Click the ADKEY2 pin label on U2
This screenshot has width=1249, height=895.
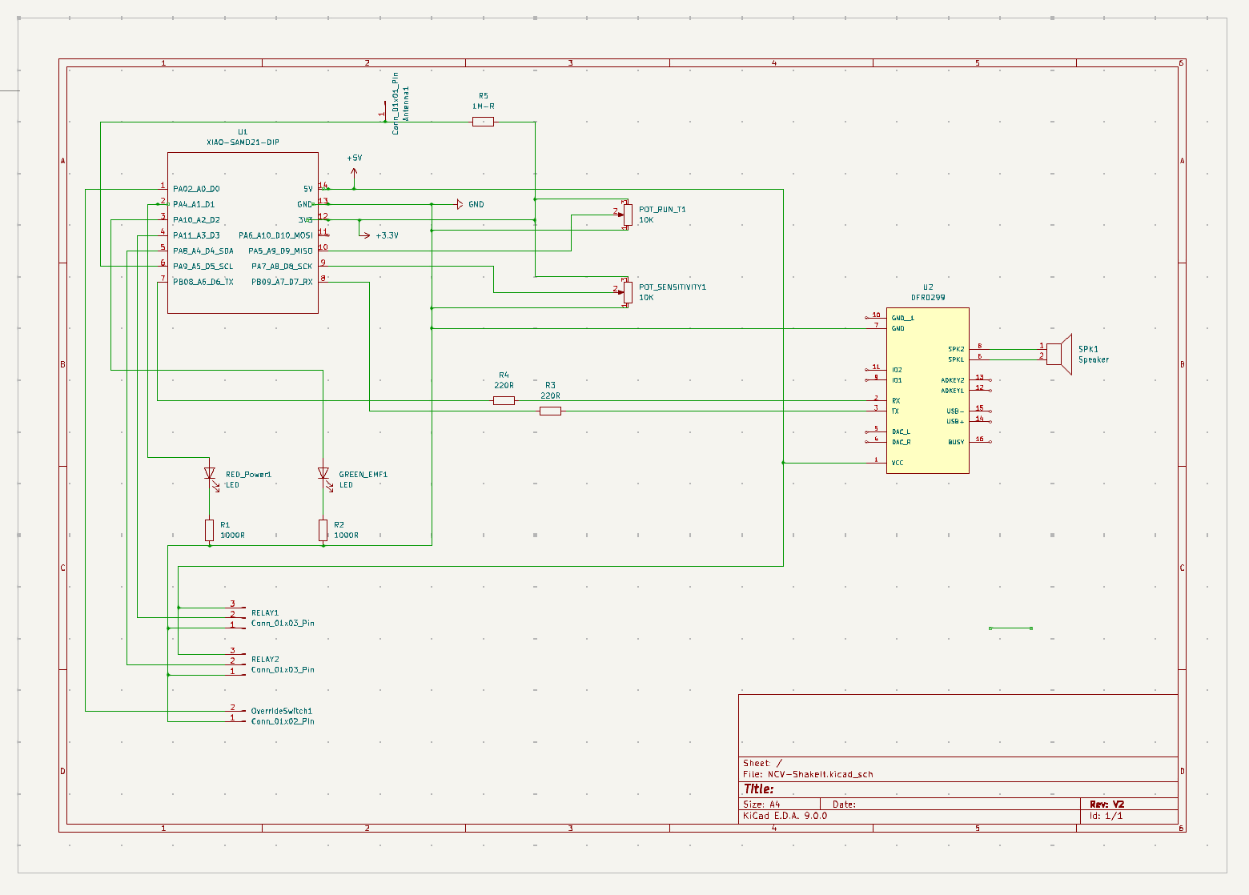coord(953,380)
